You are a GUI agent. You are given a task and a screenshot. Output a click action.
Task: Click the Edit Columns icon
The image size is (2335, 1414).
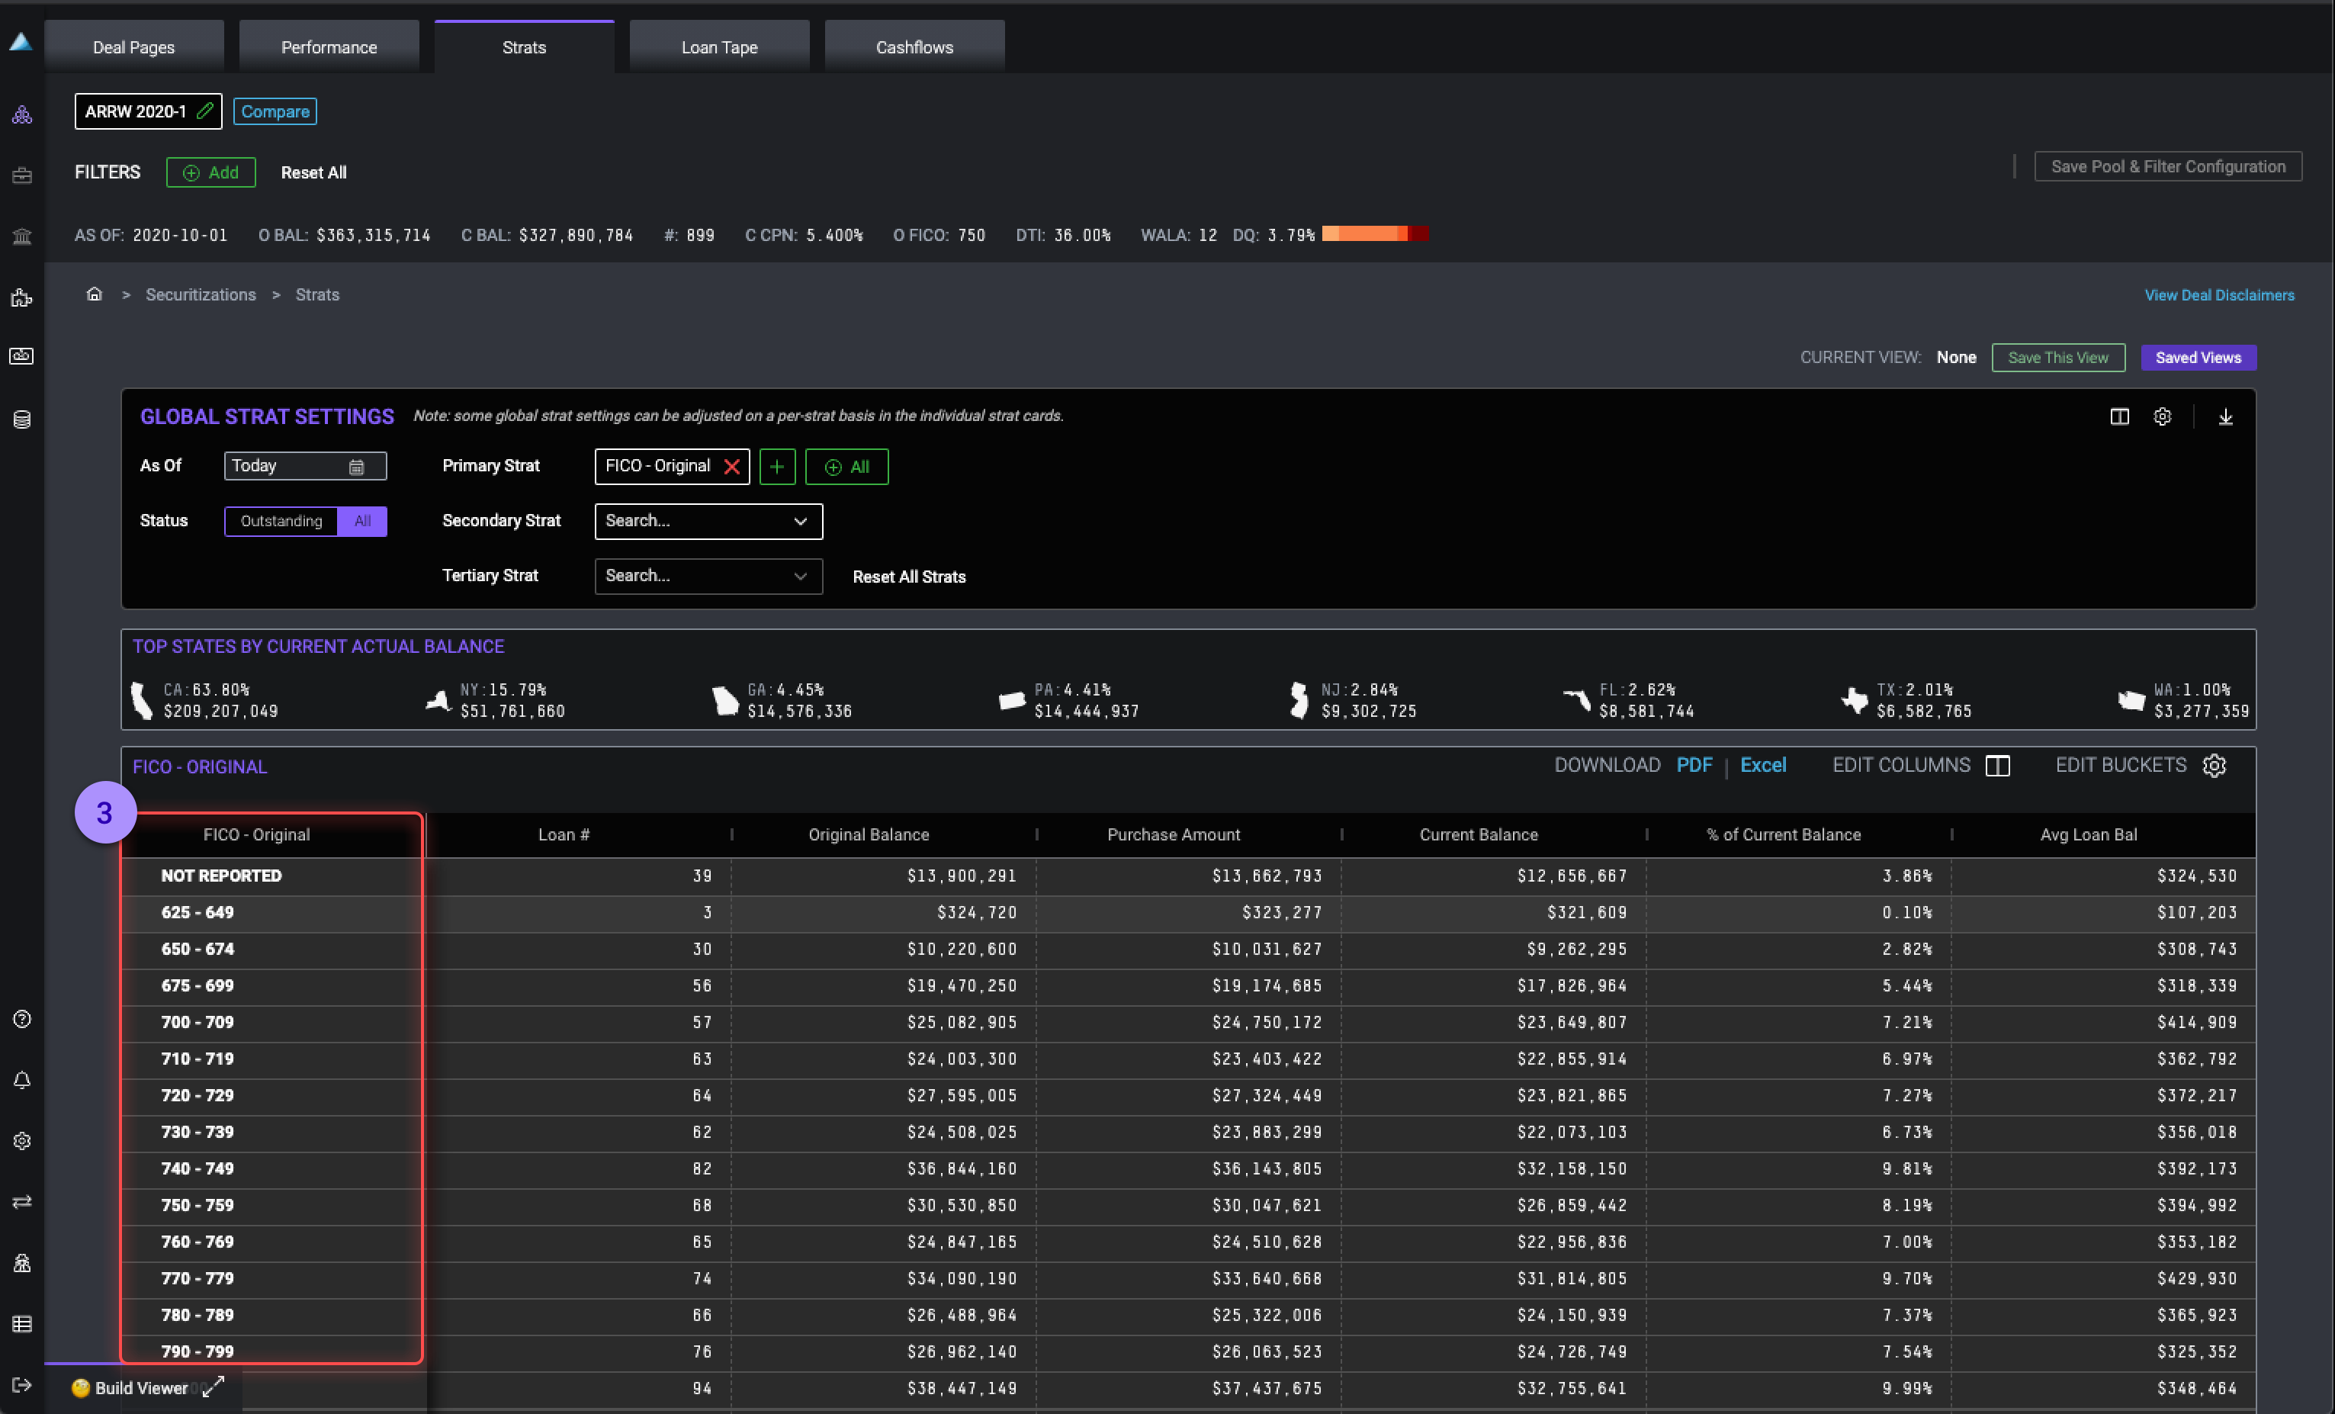1998,766
